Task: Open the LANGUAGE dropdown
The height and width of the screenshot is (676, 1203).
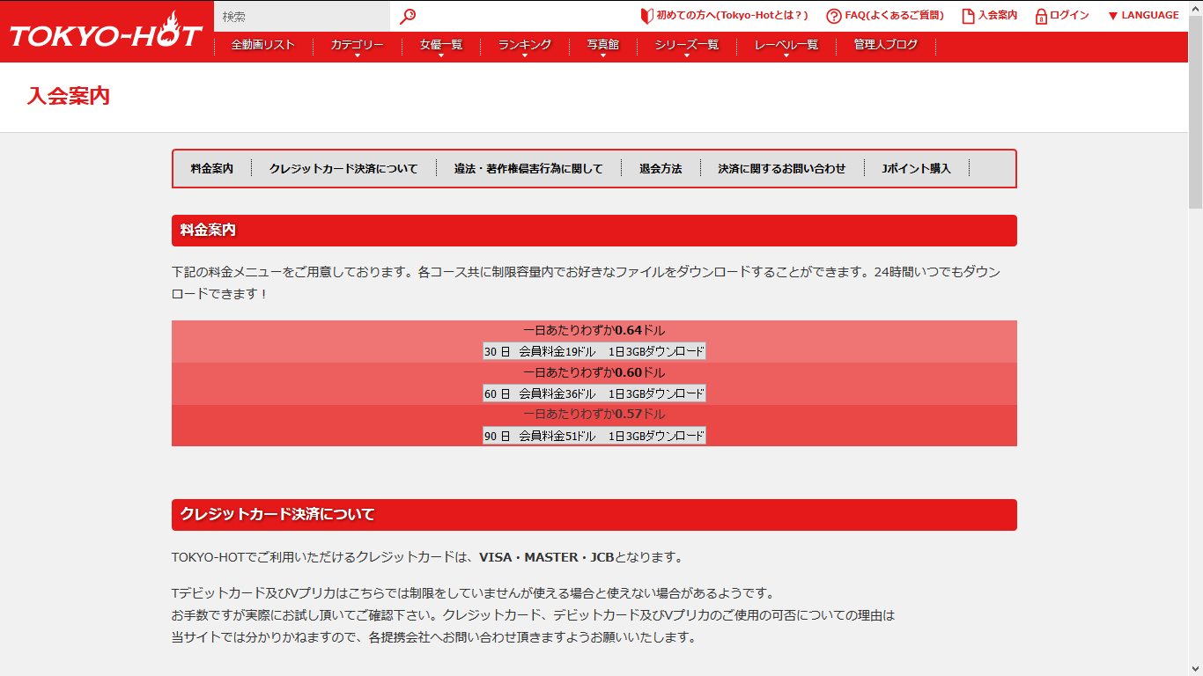Action: 1142,16
